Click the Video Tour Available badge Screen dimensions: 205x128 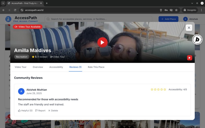pos(27,27)
